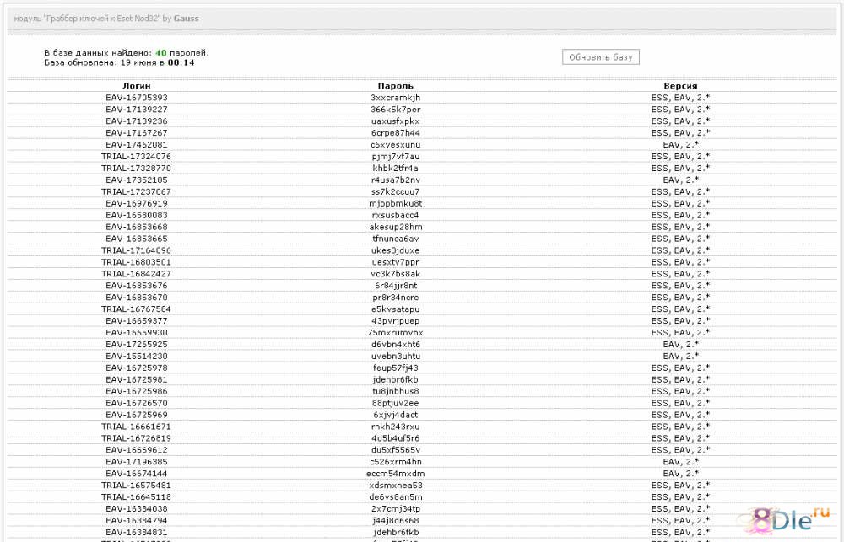This screenshot has width=844, height=542.
Task: Select login TRIAL-16803501
Action: click(136, 262)
